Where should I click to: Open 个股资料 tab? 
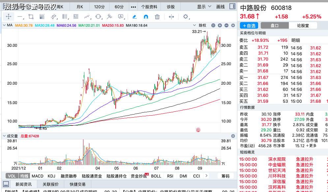click(x=149, y=7)
